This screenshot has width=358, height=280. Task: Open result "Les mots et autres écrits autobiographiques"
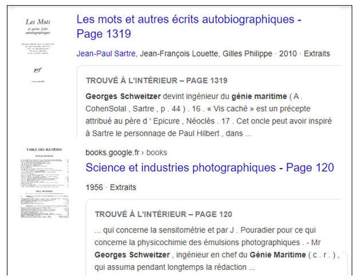pyautogui.click(x=189, y=26)
